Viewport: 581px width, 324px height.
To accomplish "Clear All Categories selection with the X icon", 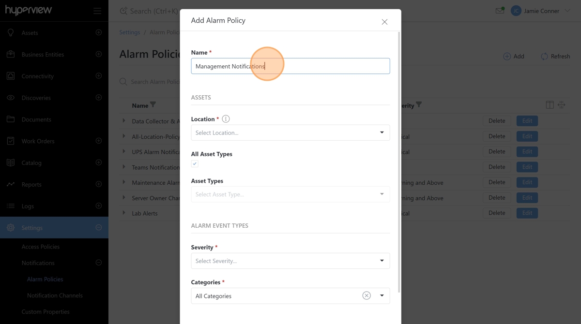I will [367, 295].
